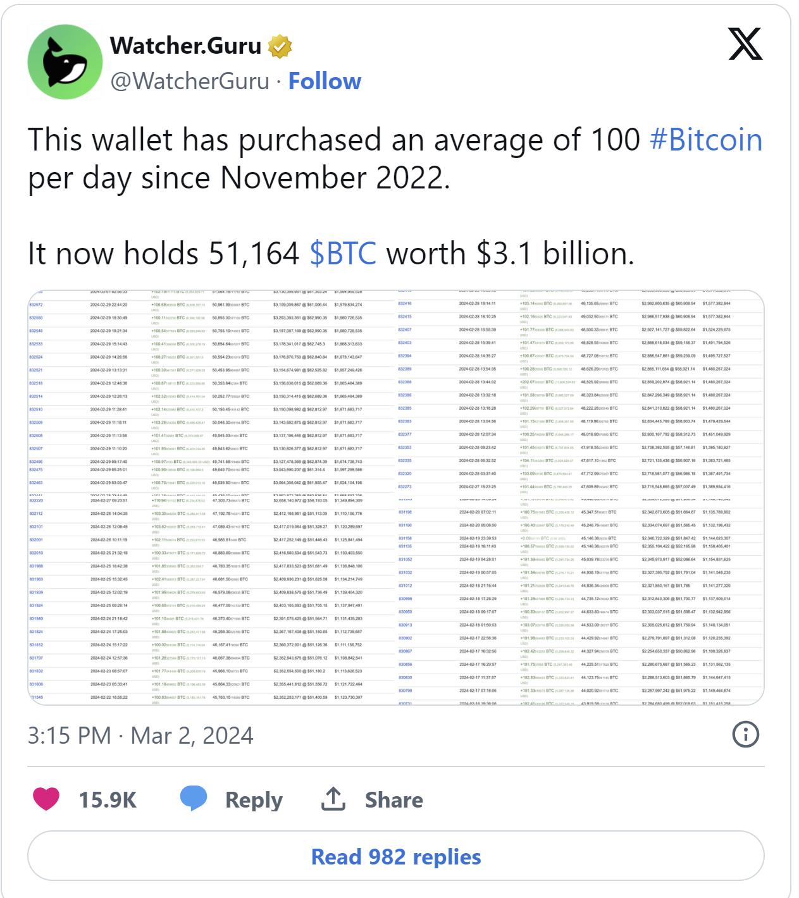Open the X logo link
This screenshot has width=799, height=898.
[745, 44]
